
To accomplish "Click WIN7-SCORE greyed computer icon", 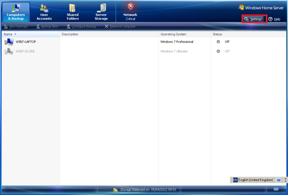I will 9,51.
